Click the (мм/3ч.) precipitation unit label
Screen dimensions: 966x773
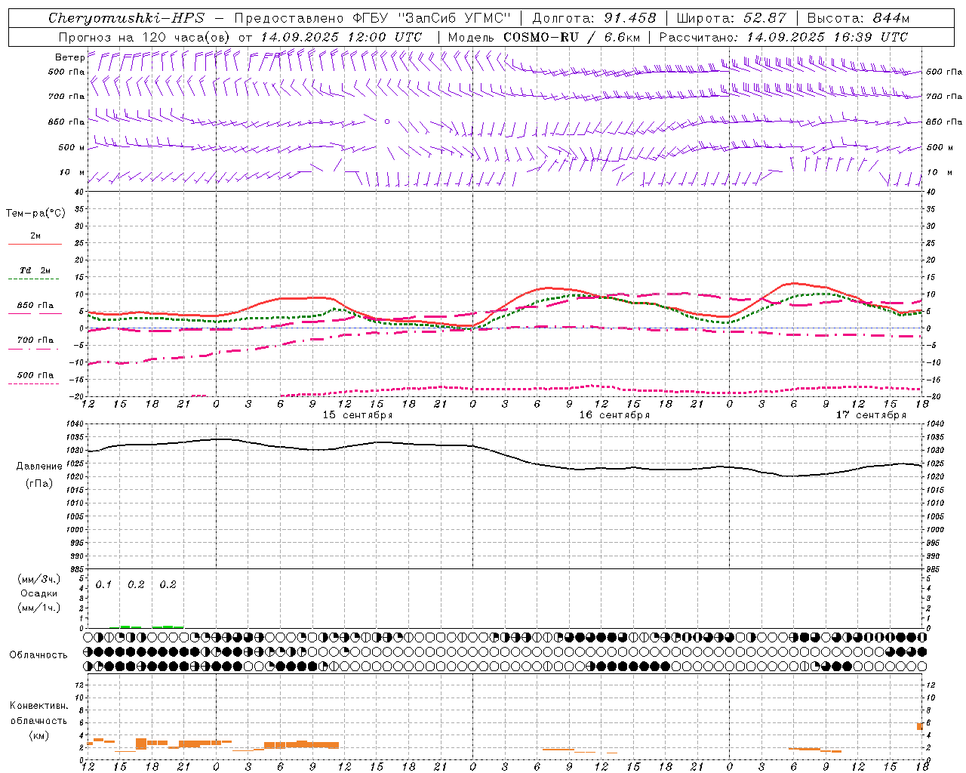point(38,579)
